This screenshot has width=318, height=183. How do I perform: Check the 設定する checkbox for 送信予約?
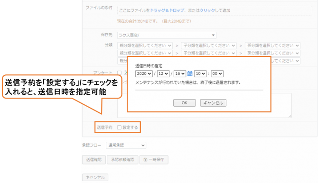tap(119, 127)
